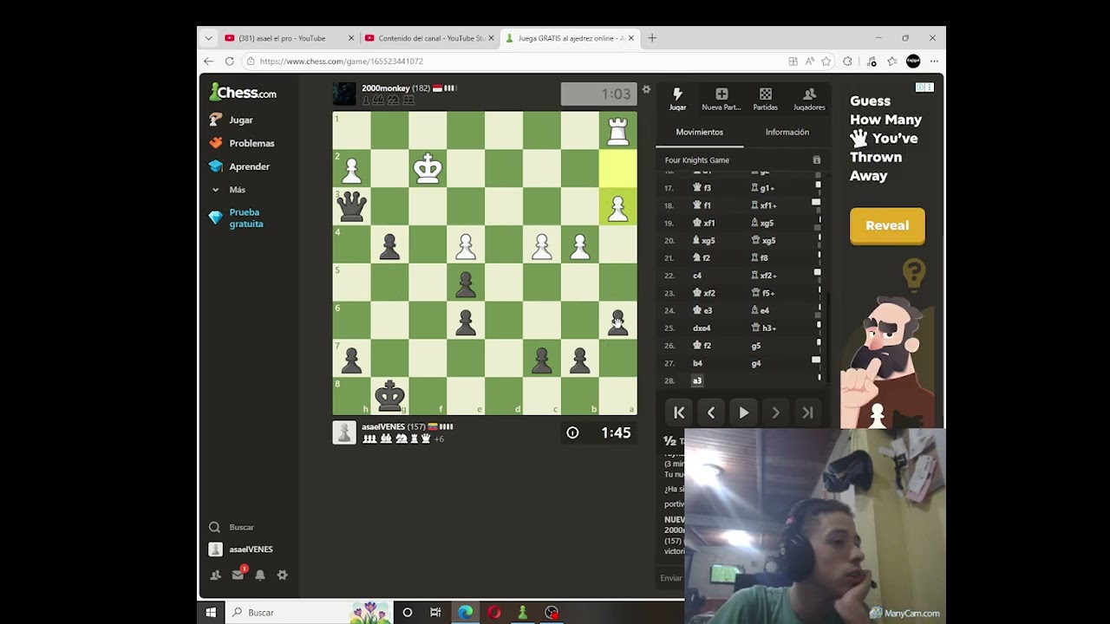The height and width of the screenshot is (624, 1110).
Task: Open the Jugar lightning tab
Action: [x=677, y=99]
